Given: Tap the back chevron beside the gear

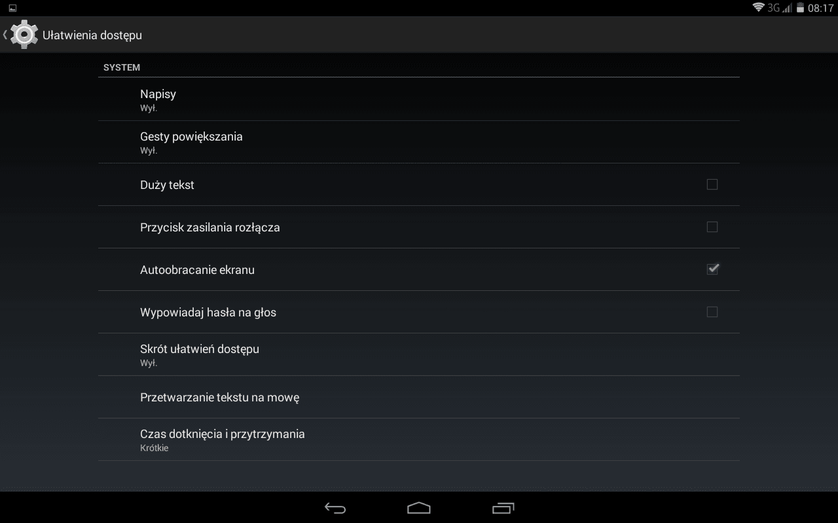Looking at the screenshot, I should point(5,35).
